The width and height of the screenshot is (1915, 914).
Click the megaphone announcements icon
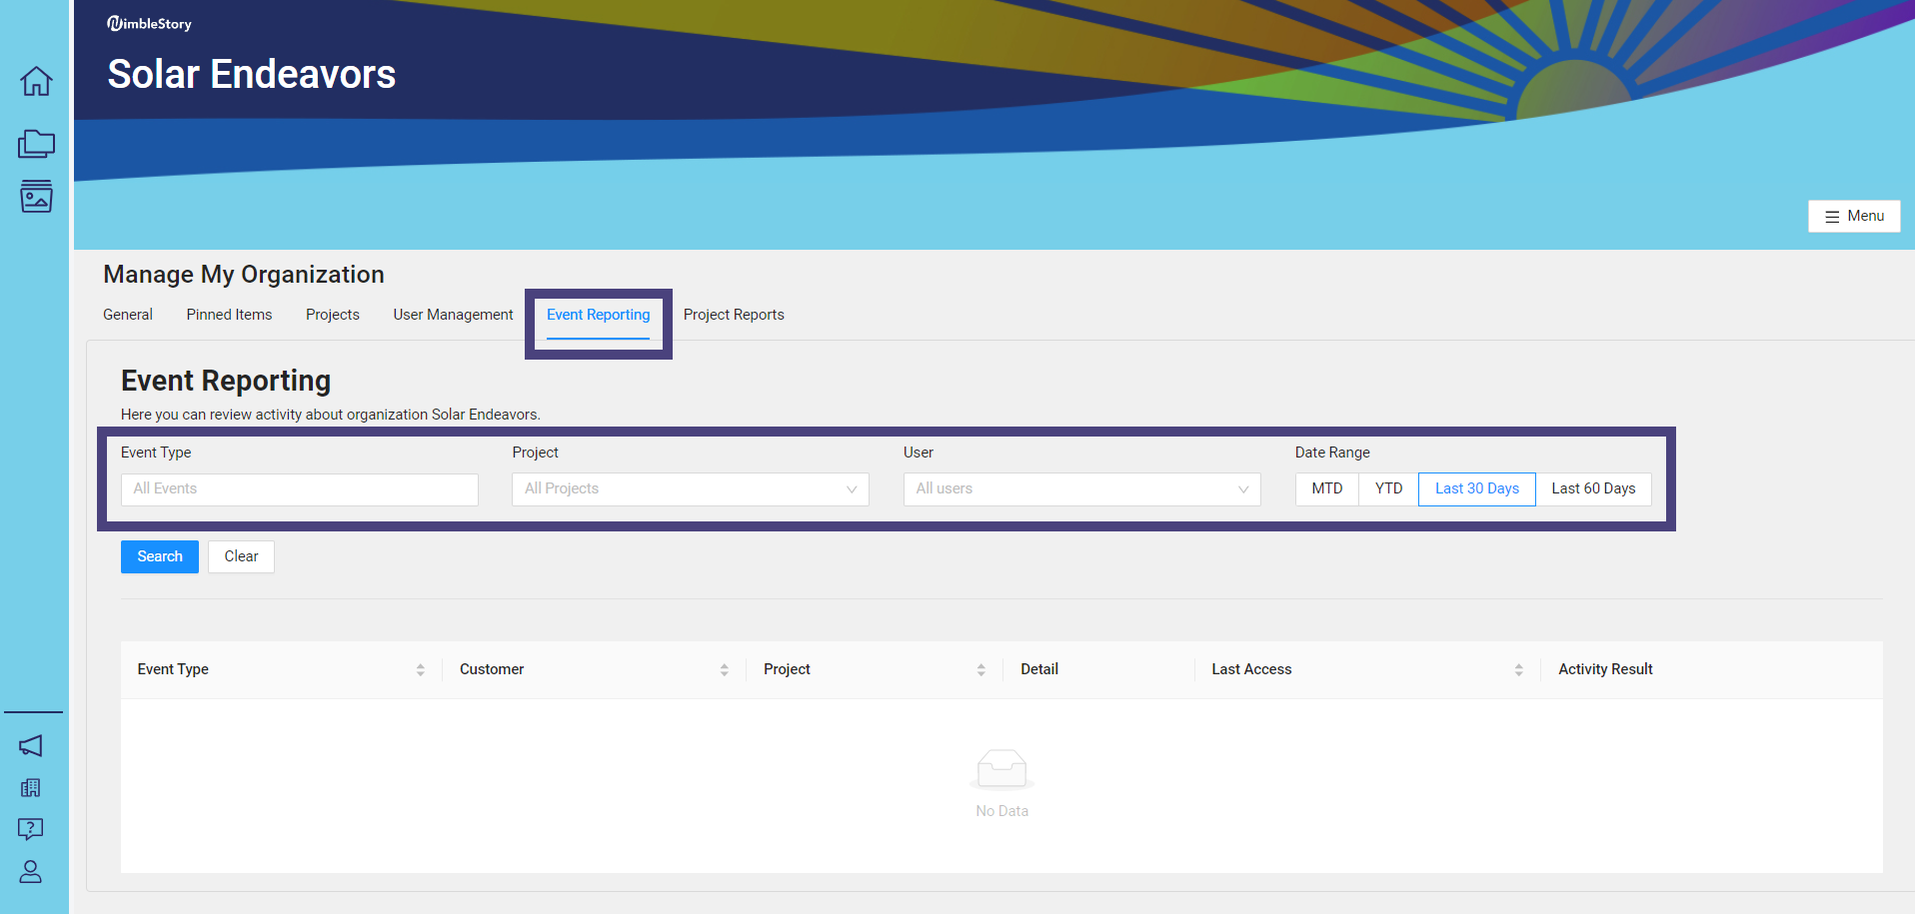pos(31,745)
